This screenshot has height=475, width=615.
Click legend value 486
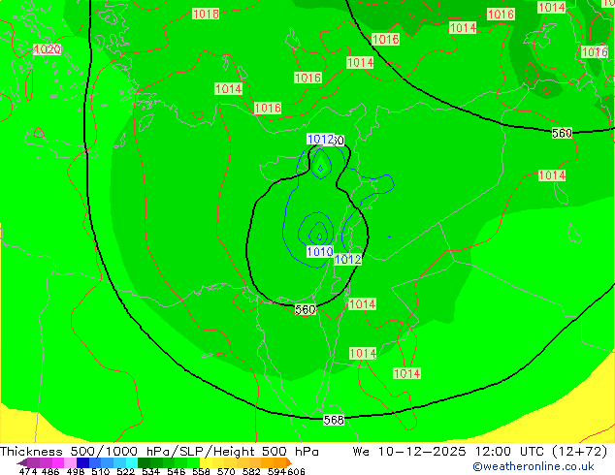click(50, 471)
